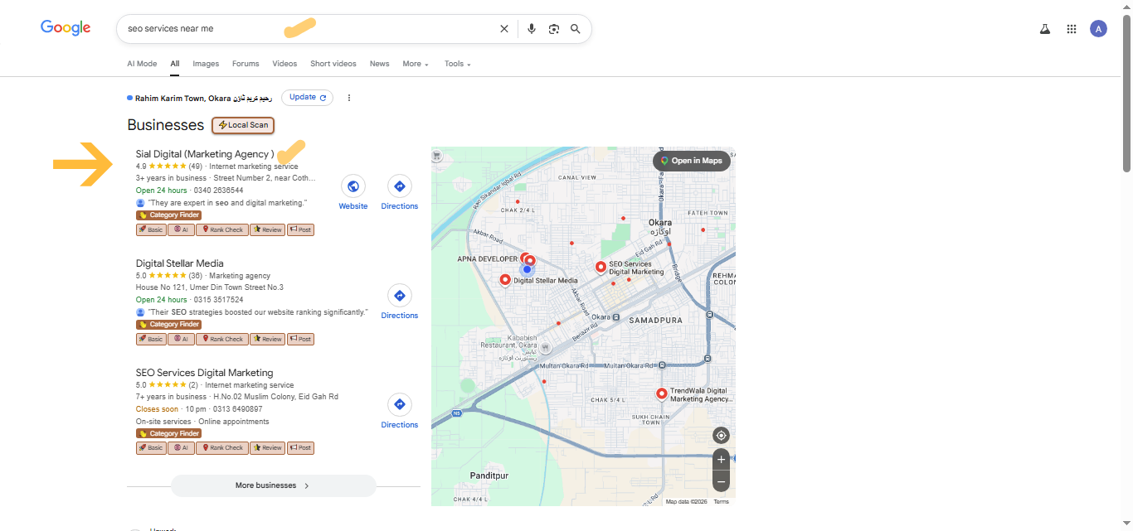This screenshot has width=1133, height=531.
Task: Open SEO Services Digital Marketing listing title
Action: tap(204, 373)
